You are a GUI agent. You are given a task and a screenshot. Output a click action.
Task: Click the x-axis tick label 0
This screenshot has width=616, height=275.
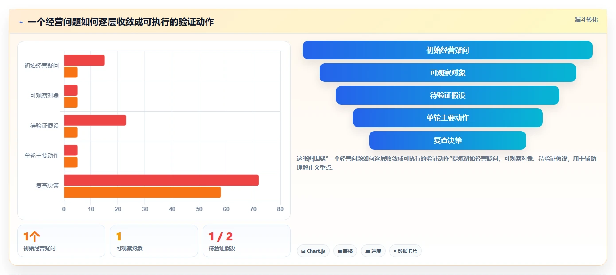(64, 209)
